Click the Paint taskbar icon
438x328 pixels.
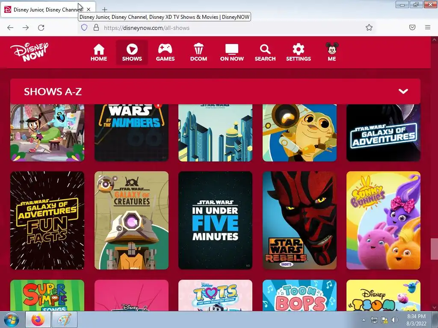pyautogui.click(x=65, y=319)
